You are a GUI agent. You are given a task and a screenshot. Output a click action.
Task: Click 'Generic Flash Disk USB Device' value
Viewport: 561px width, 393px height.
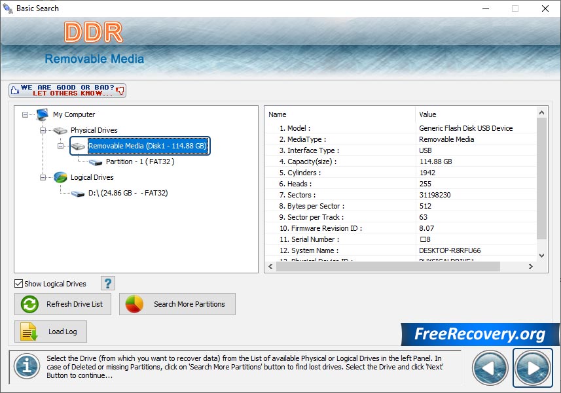(466, 128)
